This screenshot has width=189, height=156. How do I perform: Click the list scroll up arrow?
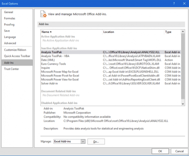[183, 32]
